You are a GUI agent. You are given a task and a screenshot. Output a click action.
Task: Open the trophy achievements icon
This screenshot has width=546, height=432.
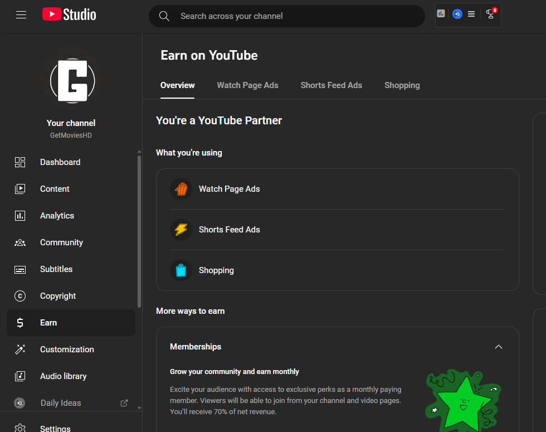click(490, 14)
